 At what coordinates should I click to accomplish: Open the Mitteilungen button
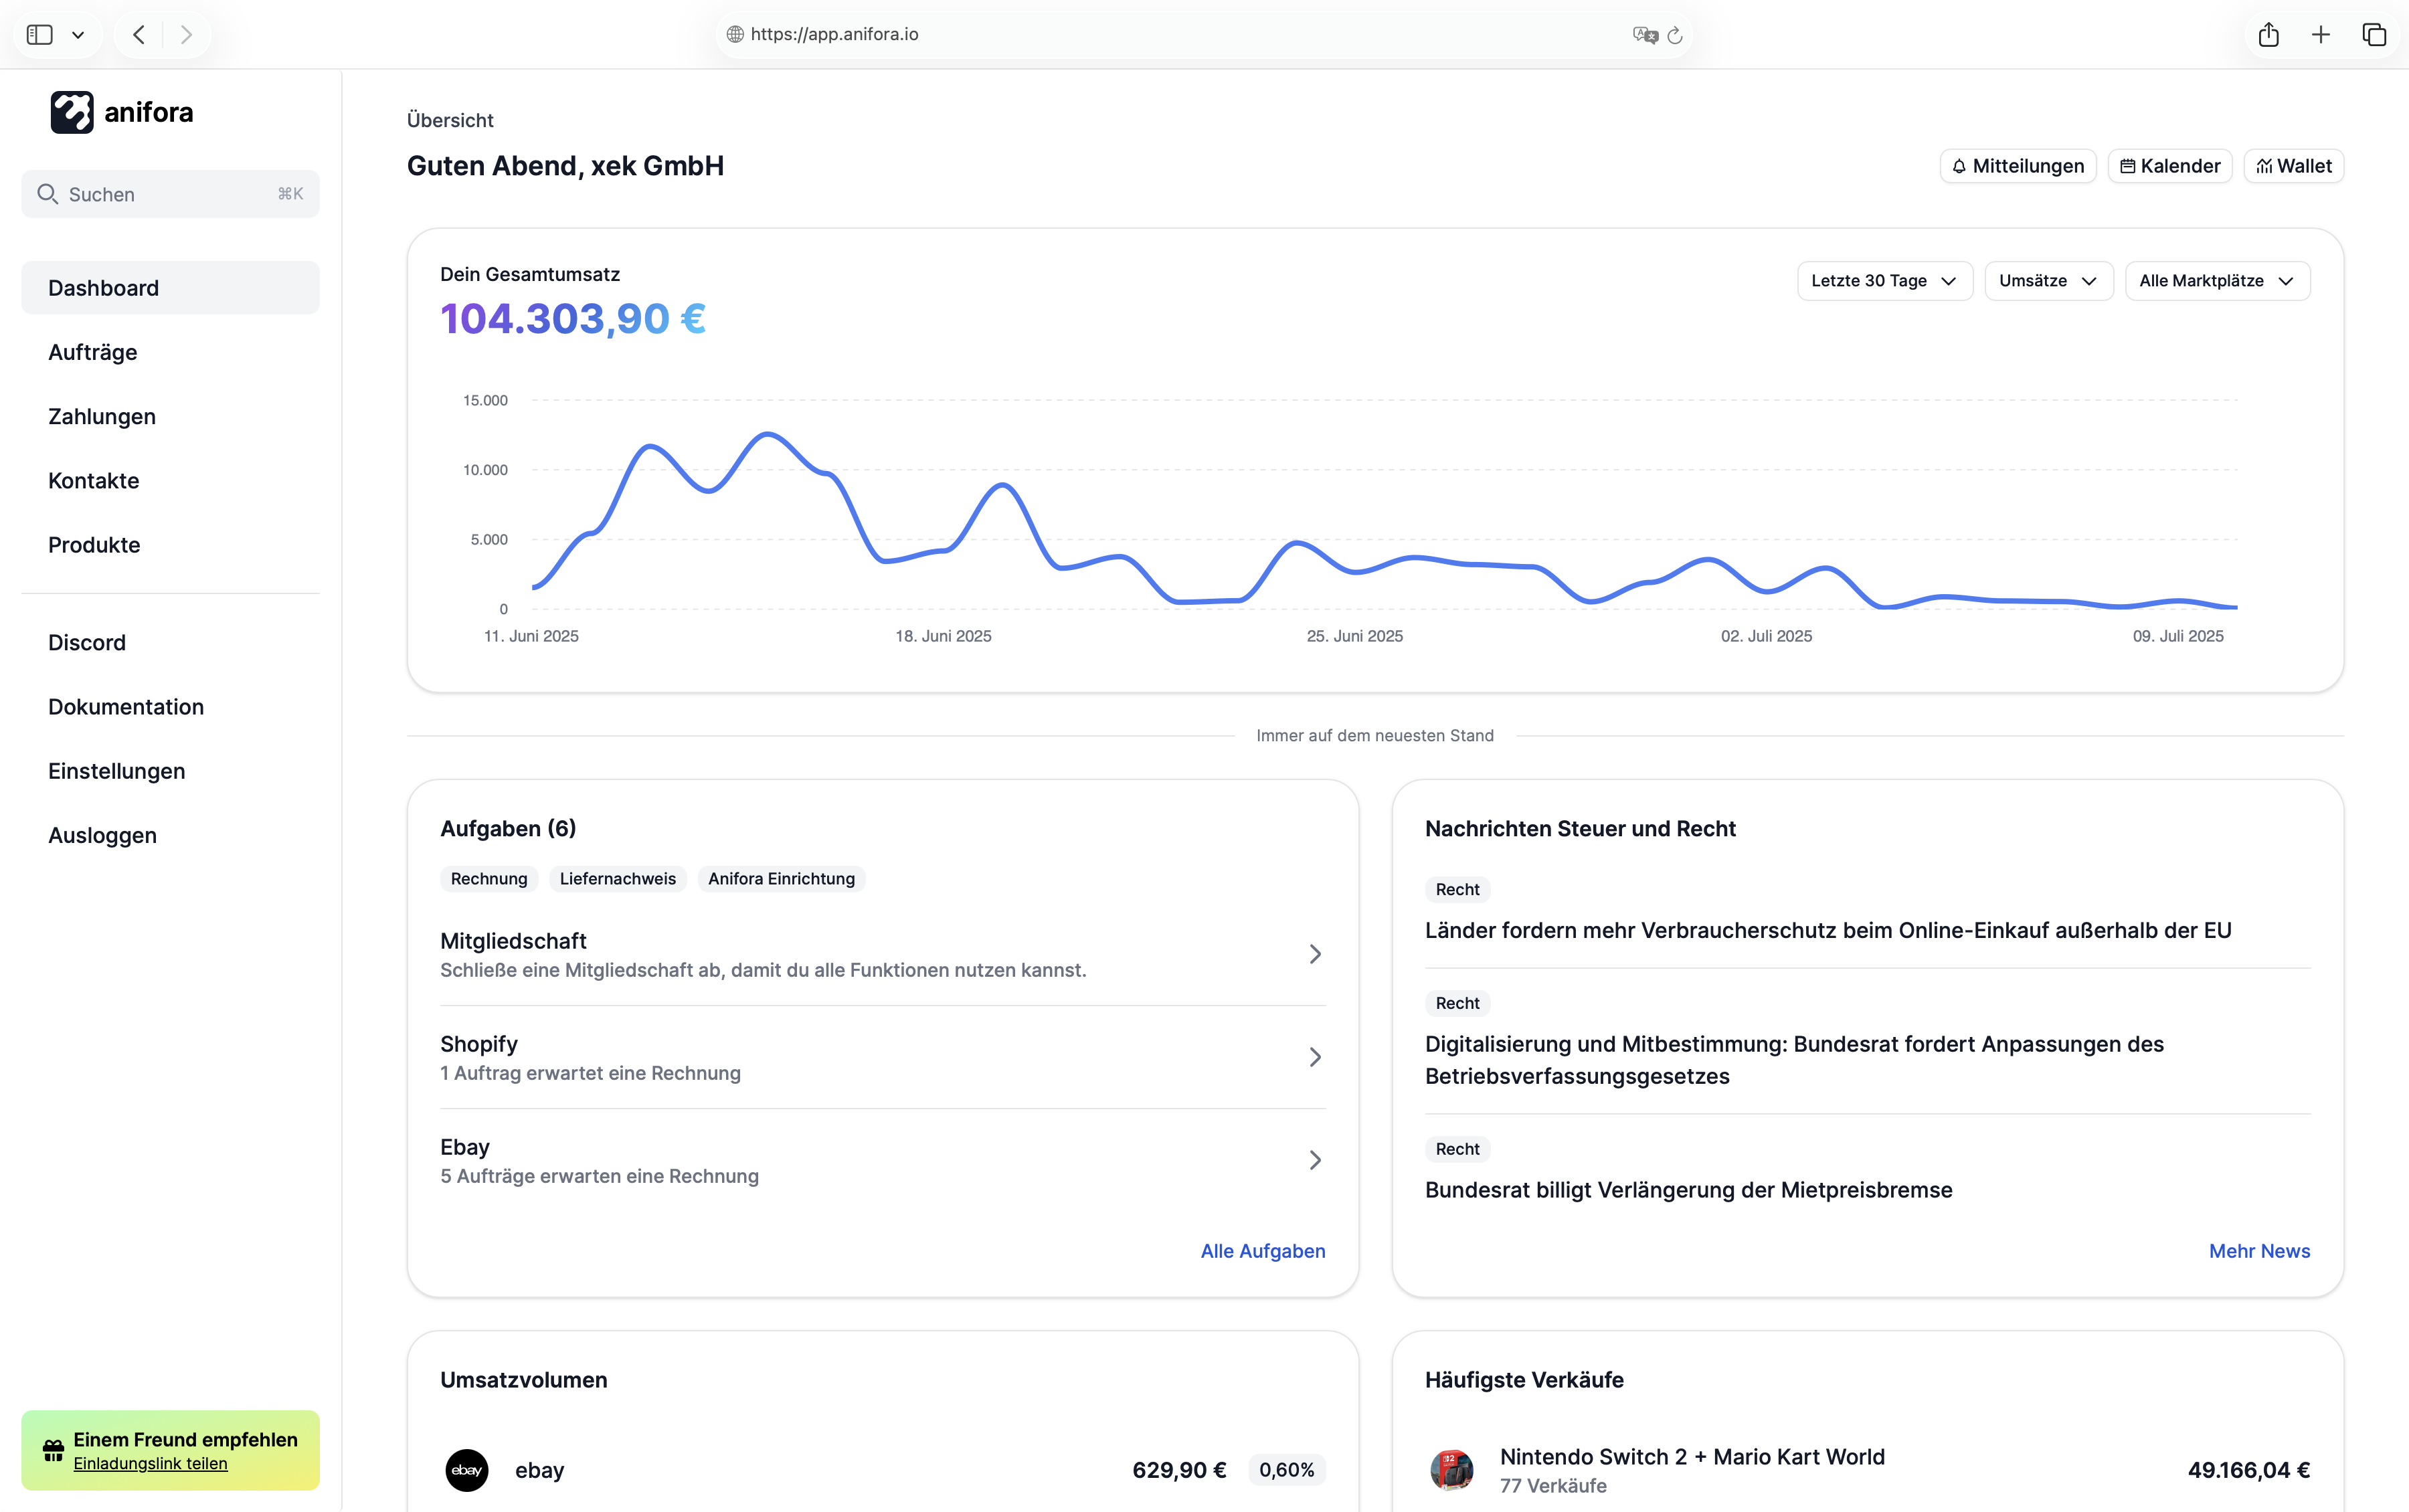click(2017, 166)
